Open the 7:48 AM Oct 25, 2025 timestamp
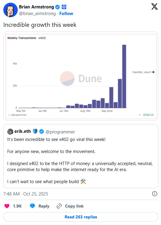This screenshot has width=161, height=225. (26, 194)
